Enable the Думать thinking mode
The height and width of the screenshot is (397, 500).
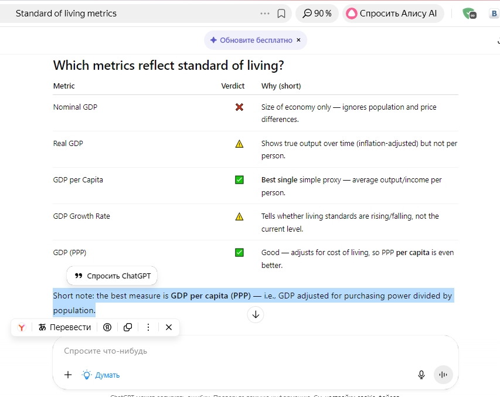101,375
